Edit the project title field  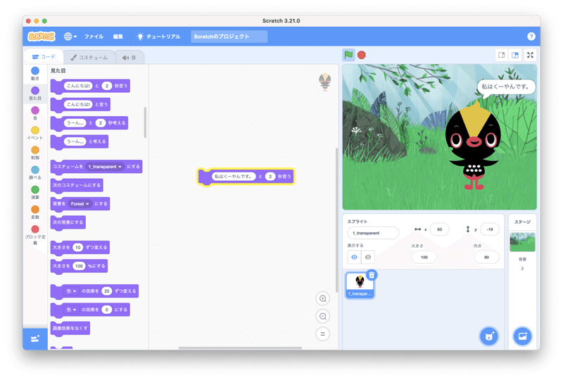coord(229,37)
